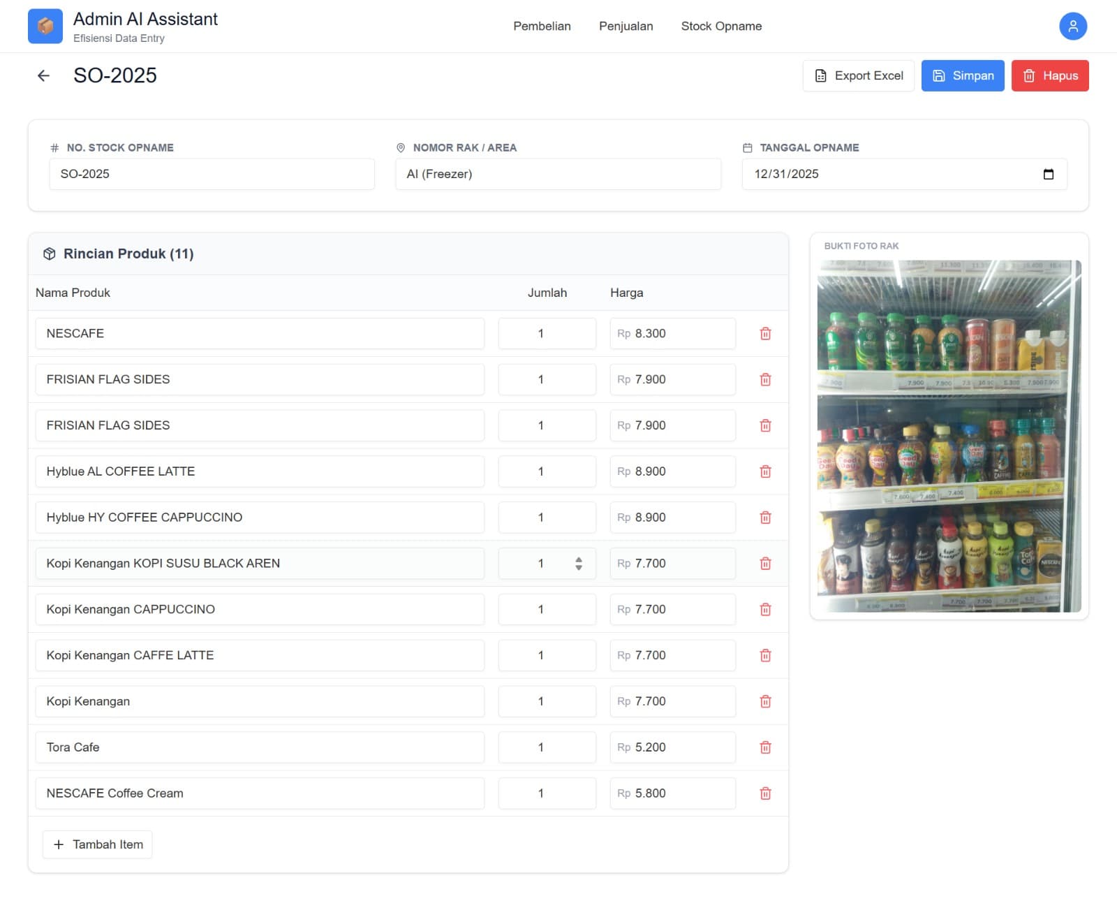Remove Hyblue HY COFFEE CAPPUCCINO row
This screenshot has width=1117, height=901.
tap(765, 518)
